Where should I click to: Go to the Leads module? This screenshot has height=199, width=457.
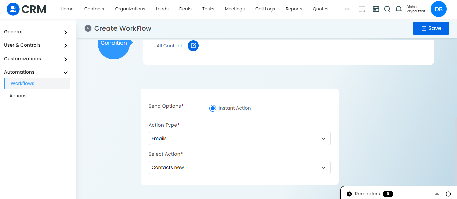(162, 9)
